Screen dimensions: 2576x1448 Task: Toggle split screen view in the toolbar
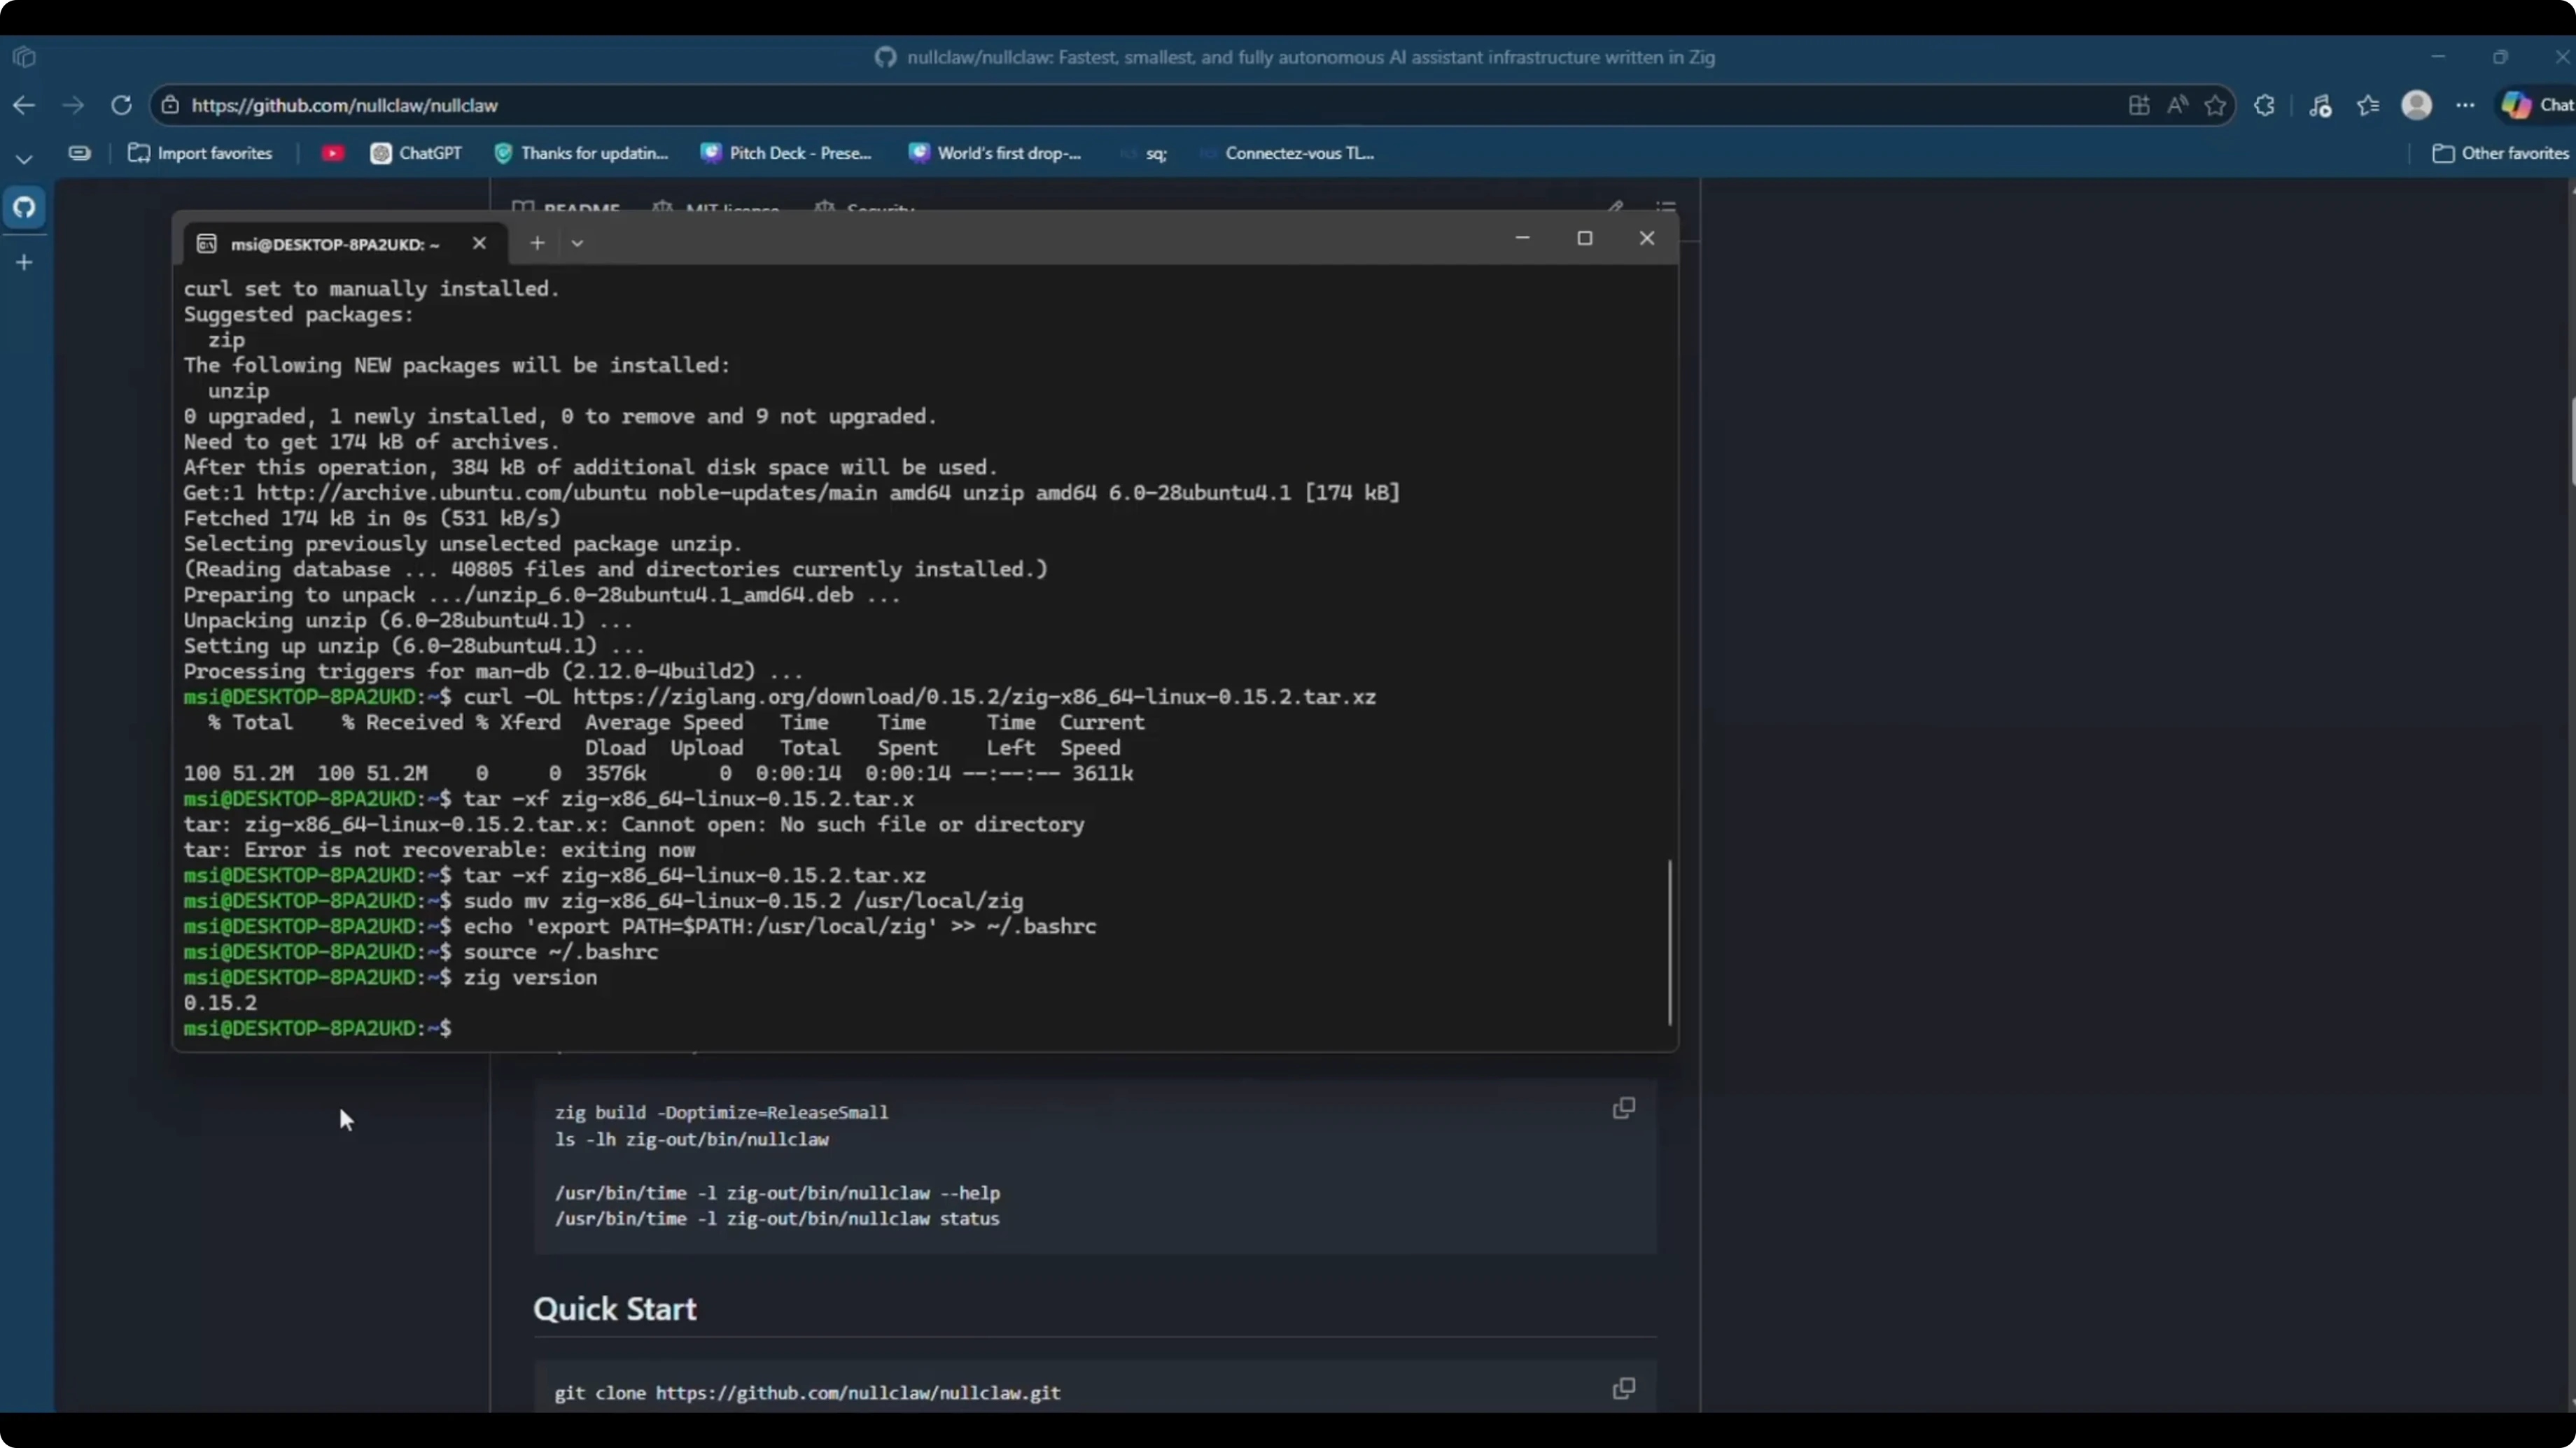tap(2139, 105)
